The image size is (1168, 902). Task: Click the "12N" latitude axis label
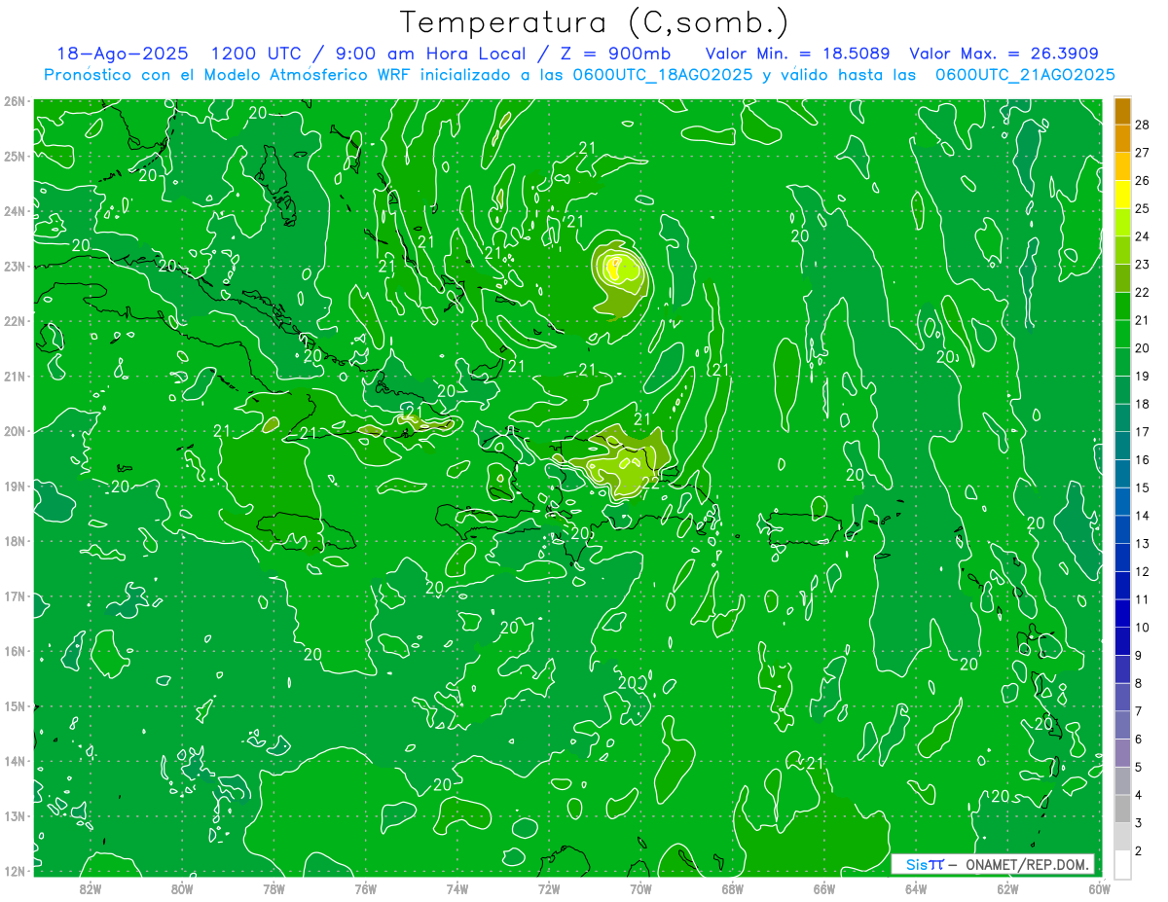point(15,871)
